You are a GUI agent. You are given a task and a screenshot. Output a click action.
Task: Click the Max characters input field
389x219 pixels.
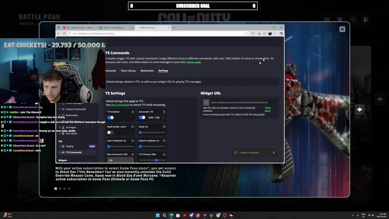[120, 160]
